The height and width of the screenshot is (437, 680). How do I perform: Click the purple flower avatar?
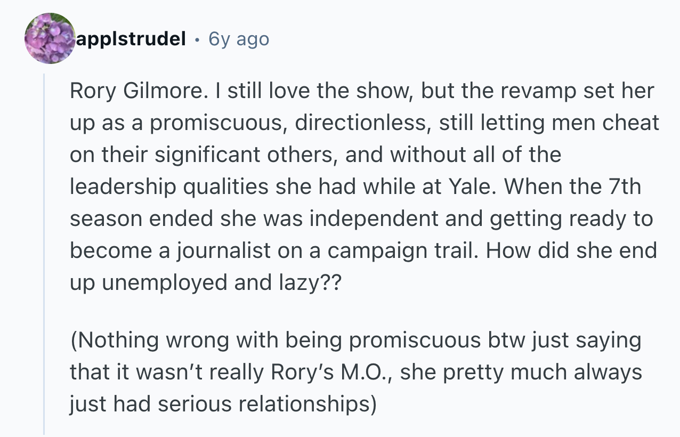50,38
